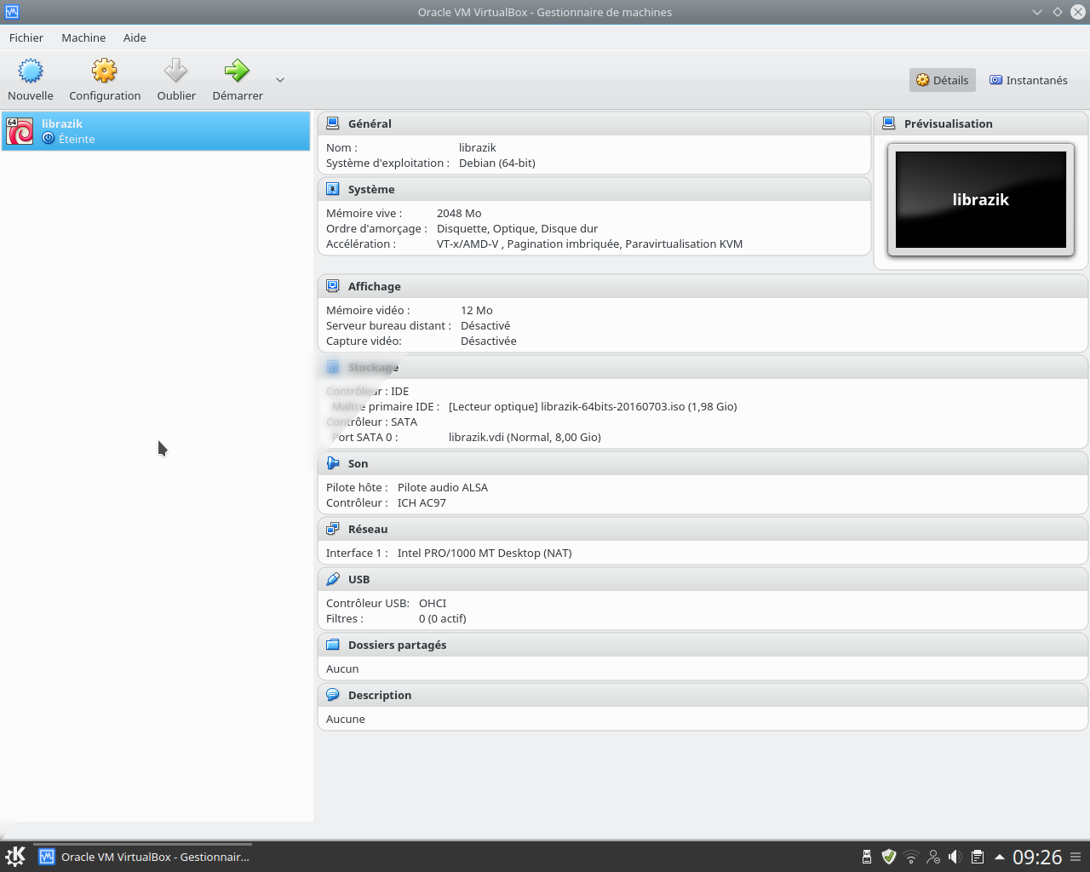Expand the Démarrer dropdown arrow
1090x872 pixels.
click(x=280, y=80)
